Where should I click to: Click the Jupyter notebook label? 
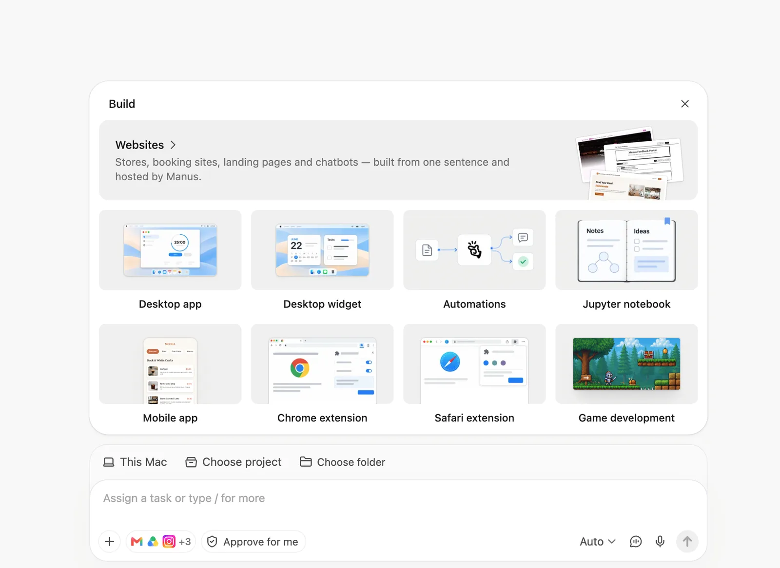click(626, 304)
